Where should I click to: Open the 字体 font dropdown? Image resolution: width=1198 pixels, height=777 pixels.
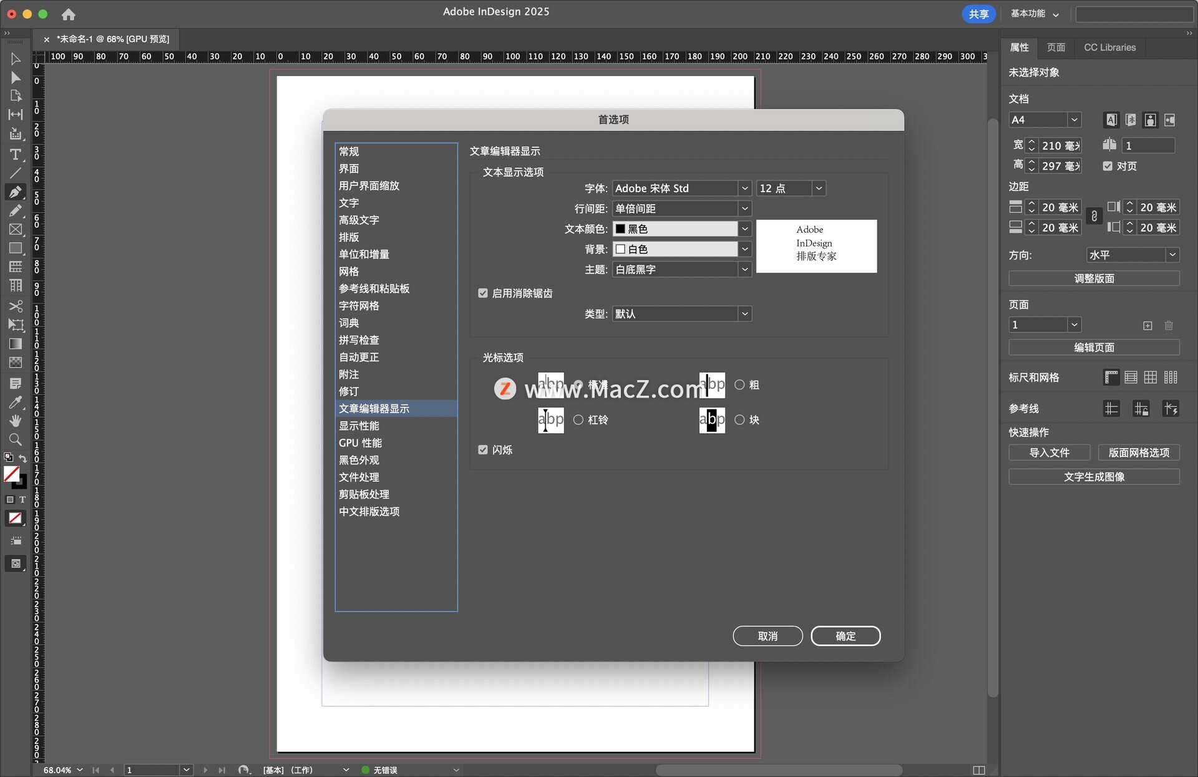pyautogui.click(x=744, y=188)
